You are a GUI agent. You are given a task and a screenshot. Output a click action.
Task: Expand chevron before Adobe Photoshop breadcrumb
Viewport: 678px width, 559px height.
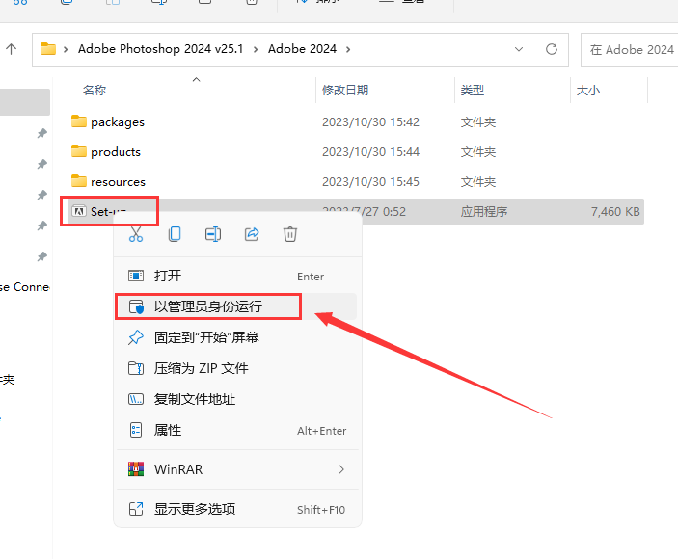click(66, 49)
